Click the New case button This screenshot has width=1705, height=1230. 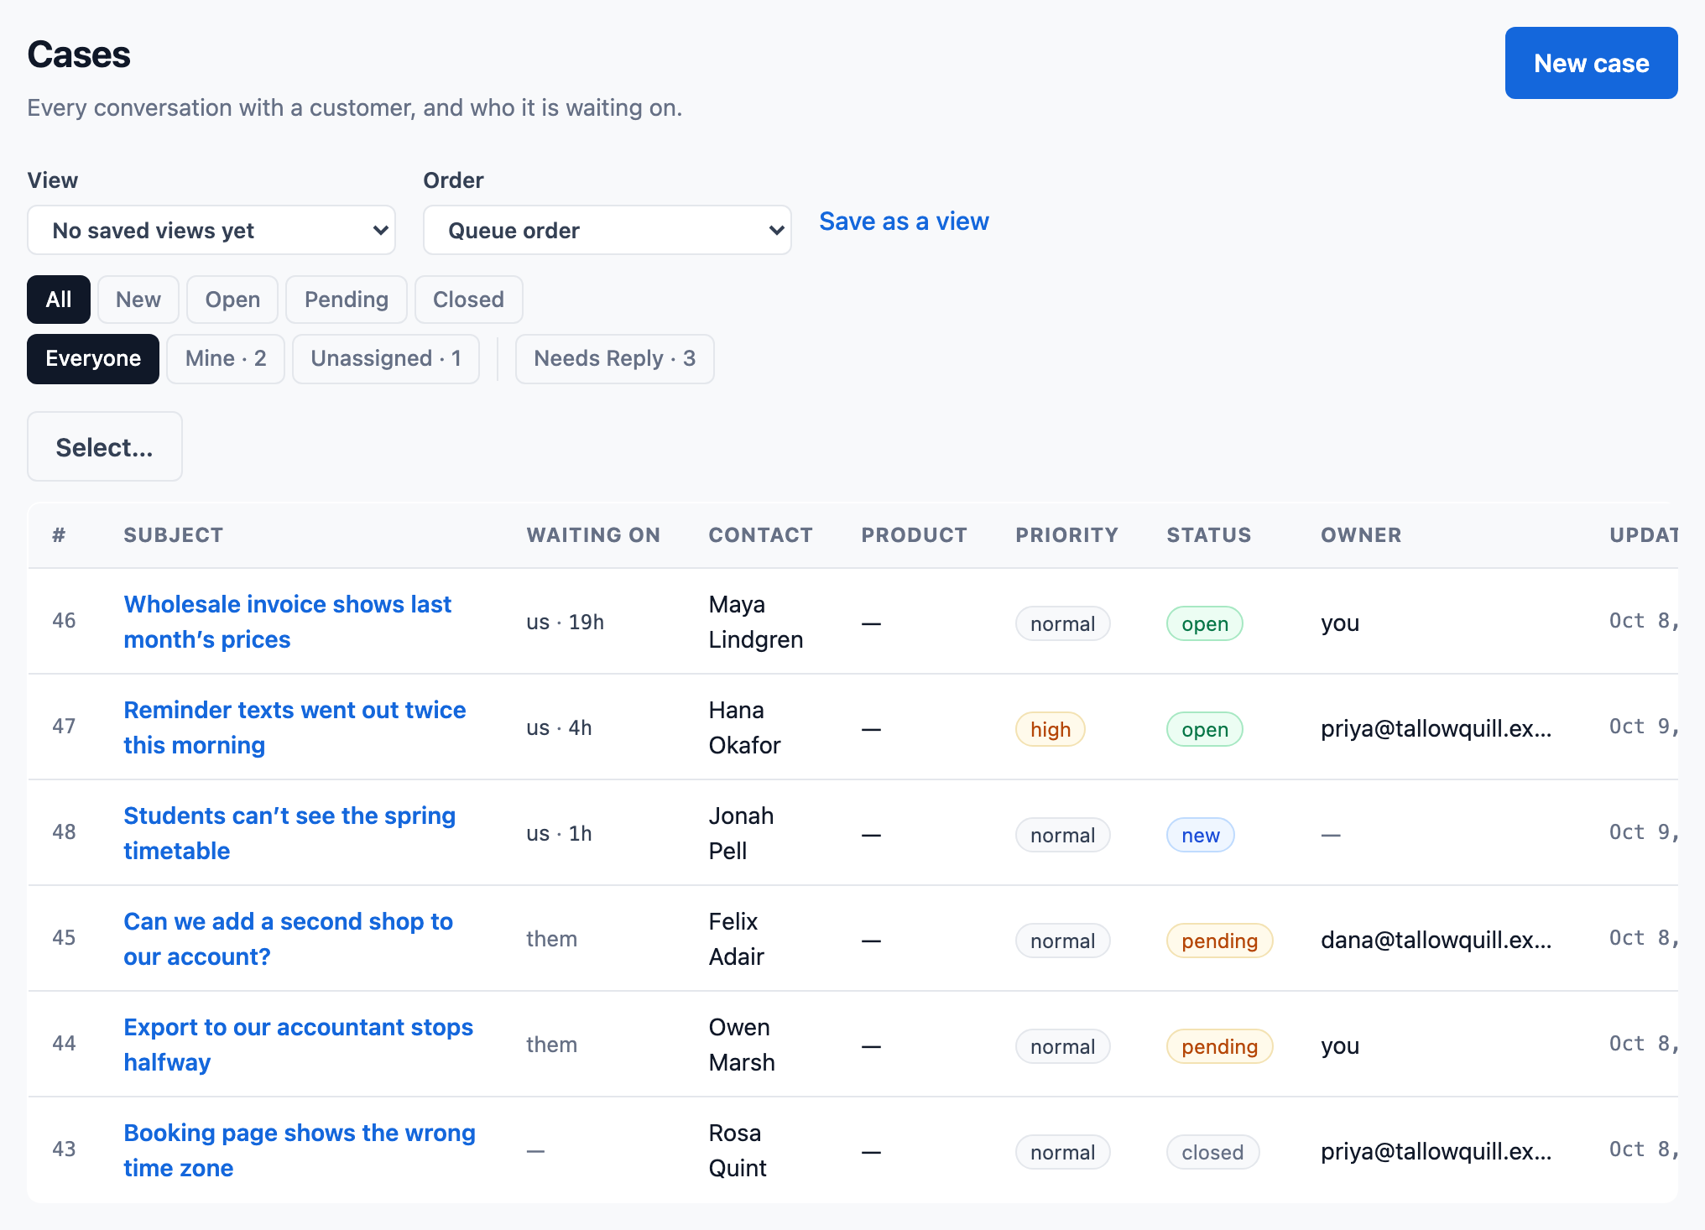(x=1591, y=63)
